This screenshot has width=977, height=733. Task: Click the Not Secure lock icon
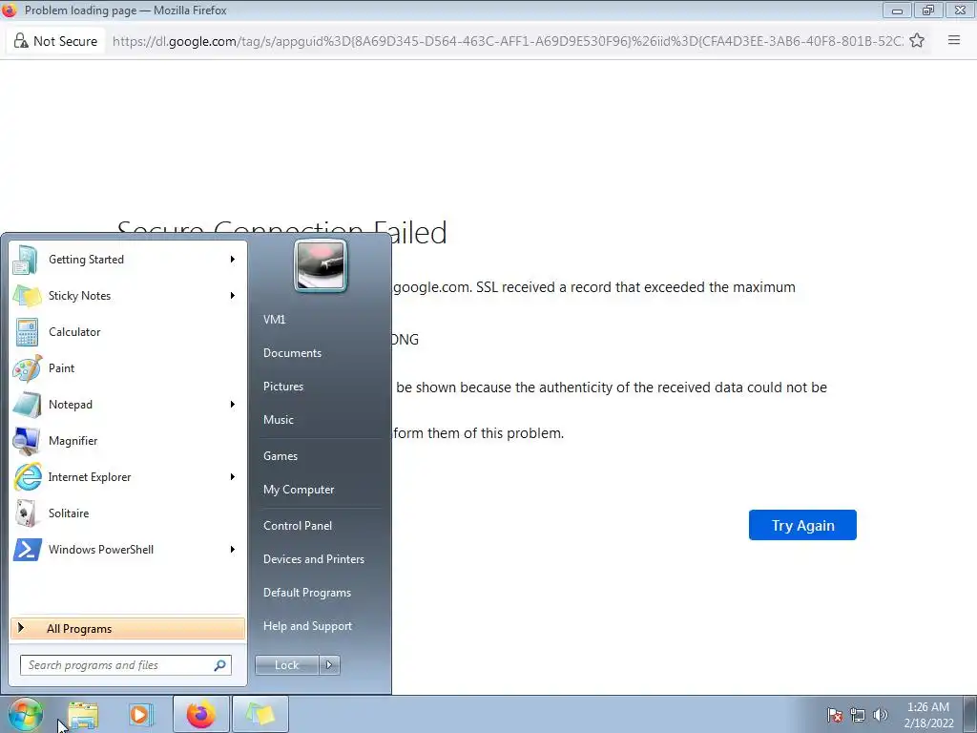pos(21,41)
